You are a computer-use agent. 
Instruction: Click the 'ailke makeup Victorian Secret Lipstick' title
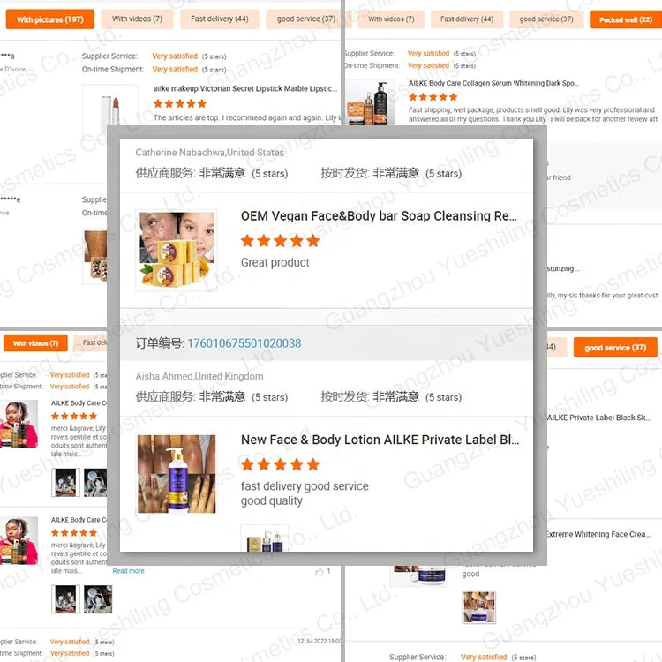click(244, 88)
